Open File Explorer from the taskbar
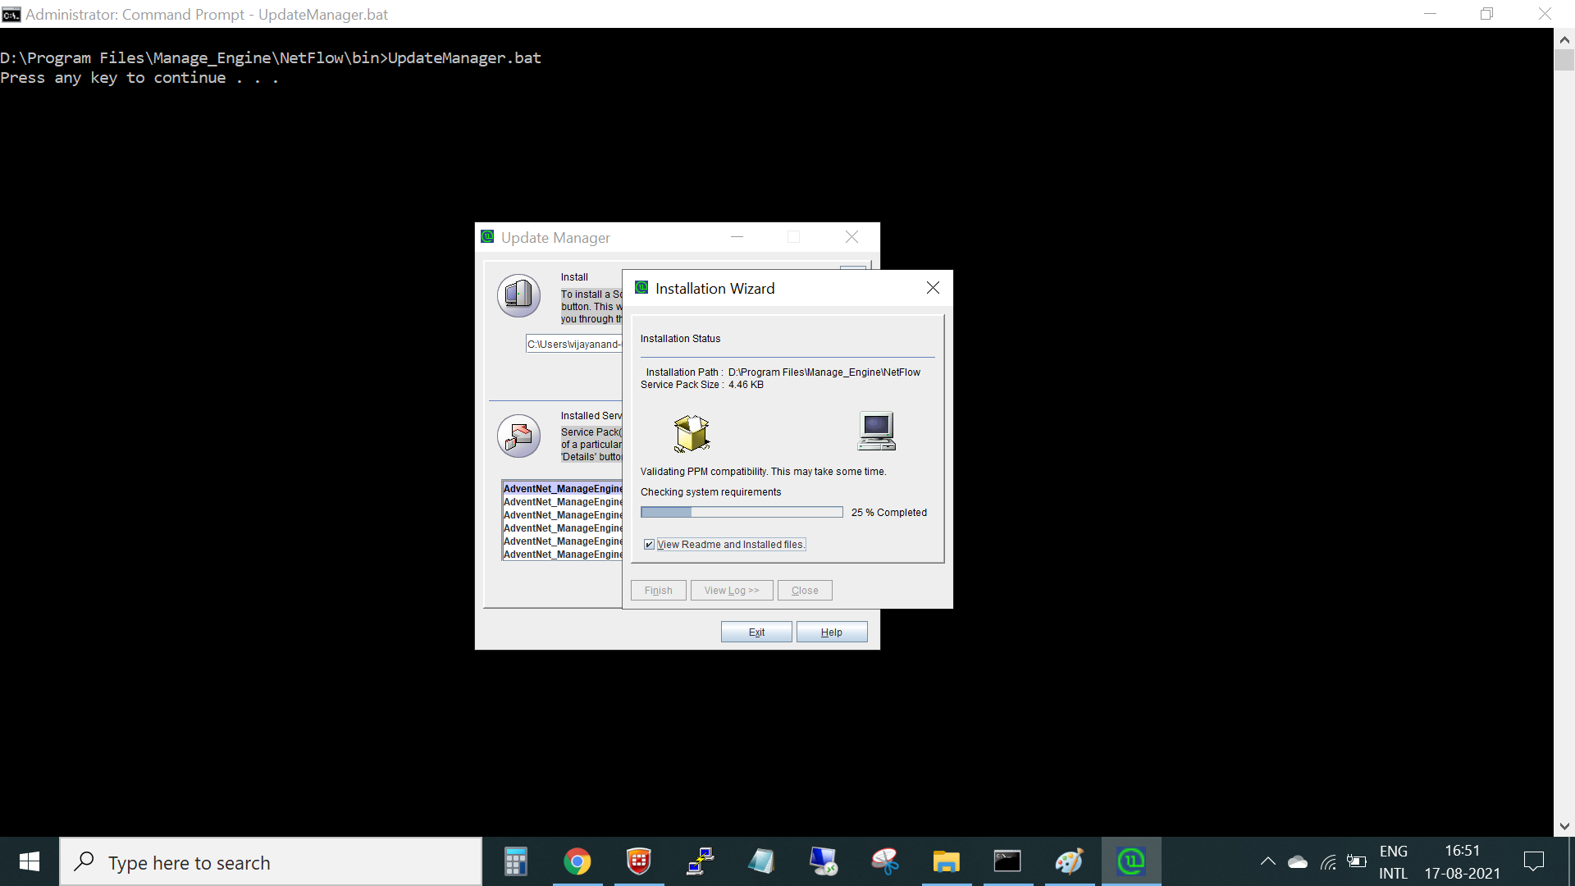1575x886 pixels. [946, 861]
